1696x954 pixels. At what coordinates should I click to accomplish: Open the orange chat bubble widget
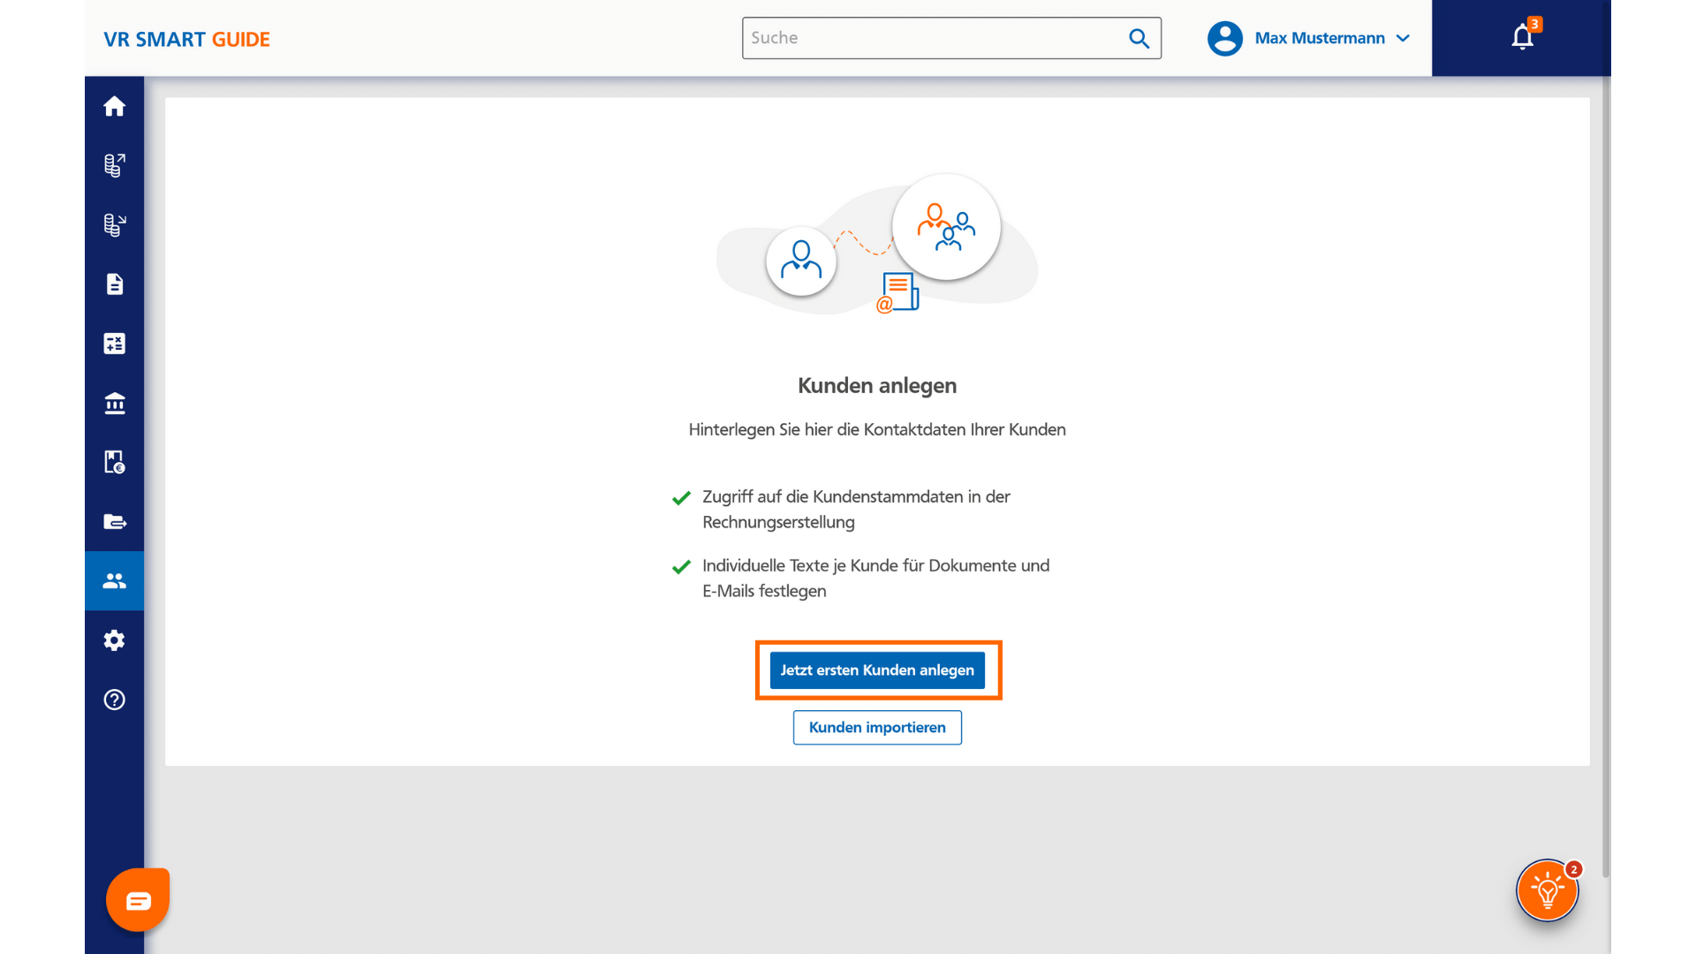[x=138, y=900]
